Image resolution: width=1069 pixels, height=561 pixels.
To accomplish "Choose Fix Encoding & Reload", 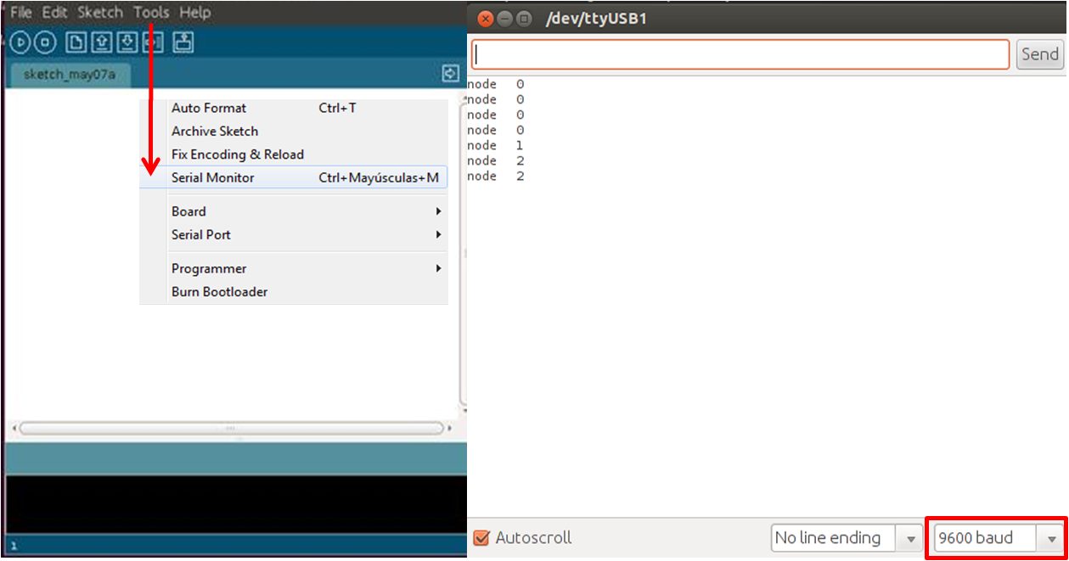I will click(294, 154).
